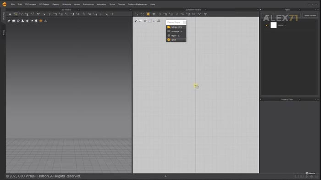Click the Fabric panel title tab

point(287,10)
